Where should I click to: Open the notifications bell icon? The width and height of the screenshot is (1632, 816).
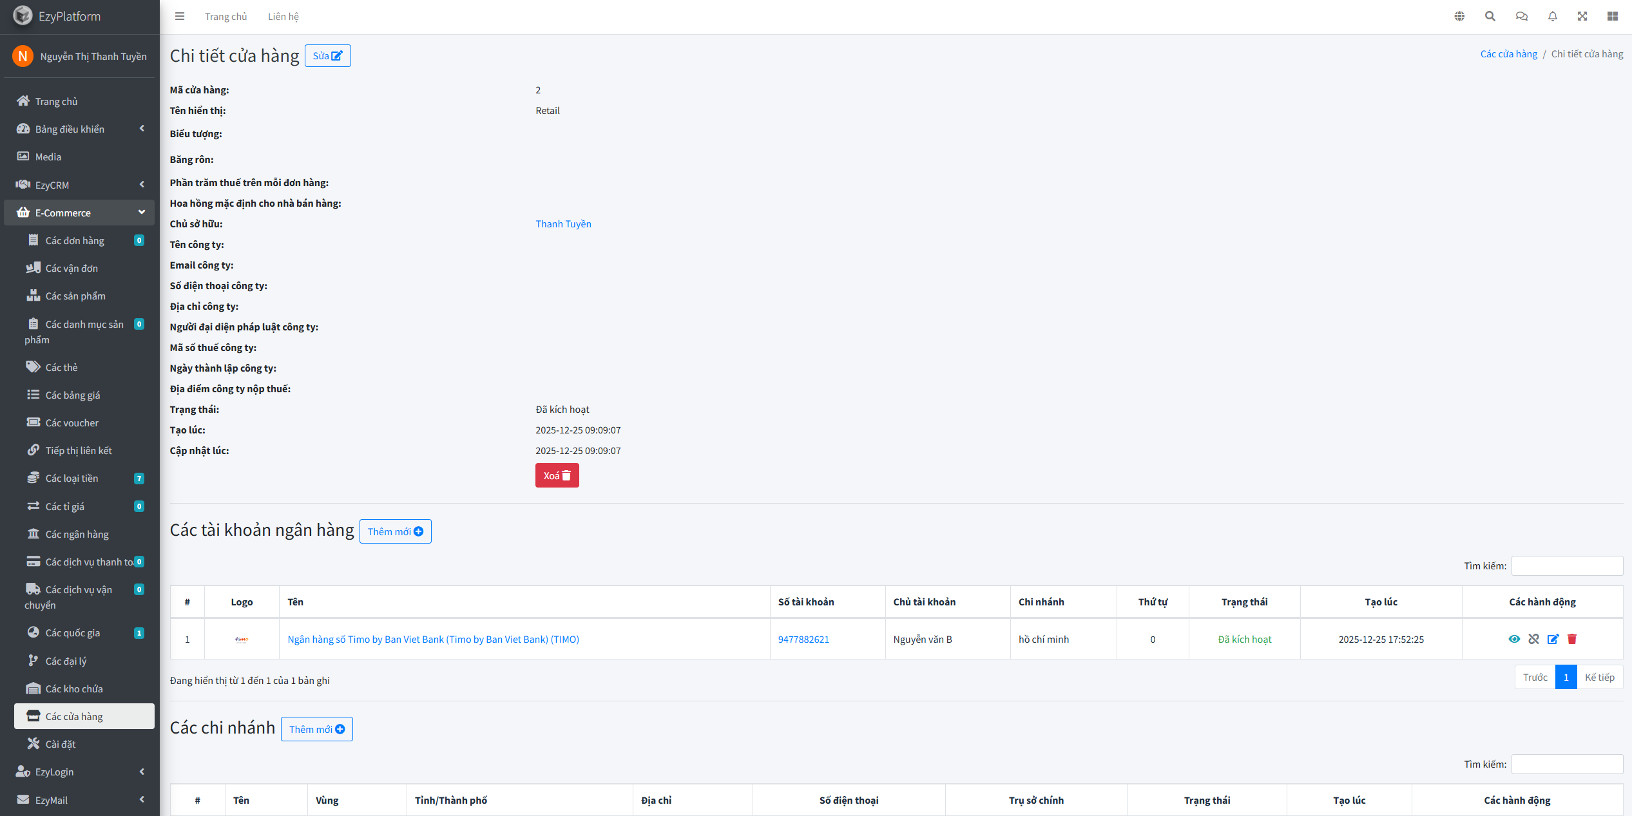[x=1553, y=17]
